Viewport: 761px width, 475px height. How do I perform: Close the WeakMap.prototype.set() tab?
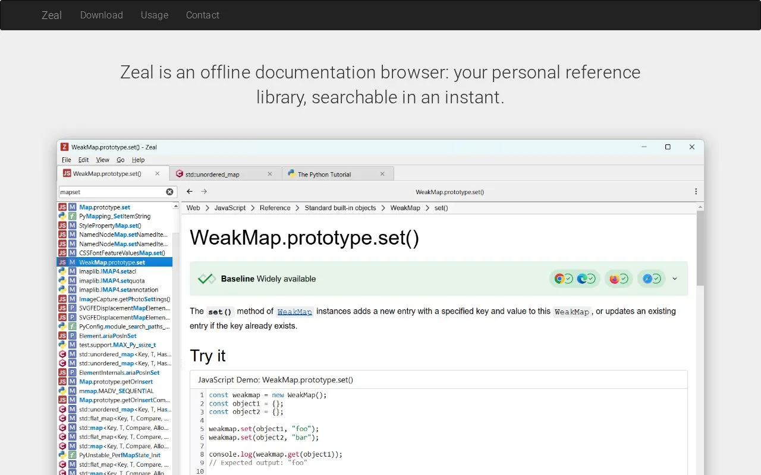[x=158, y=173]
